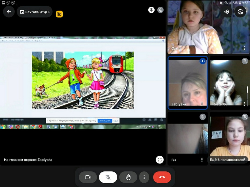Click Эл. почта in shared photo viewer

click(21, 41)
